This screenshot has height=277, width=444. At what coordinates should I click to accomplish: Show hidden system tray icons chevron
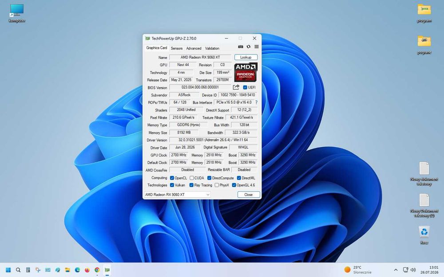[396, 270]
